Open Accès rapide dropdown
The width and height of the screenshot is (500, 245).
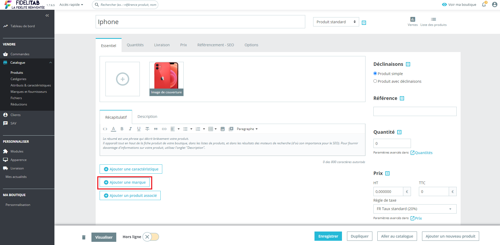(x=71, y=4)
